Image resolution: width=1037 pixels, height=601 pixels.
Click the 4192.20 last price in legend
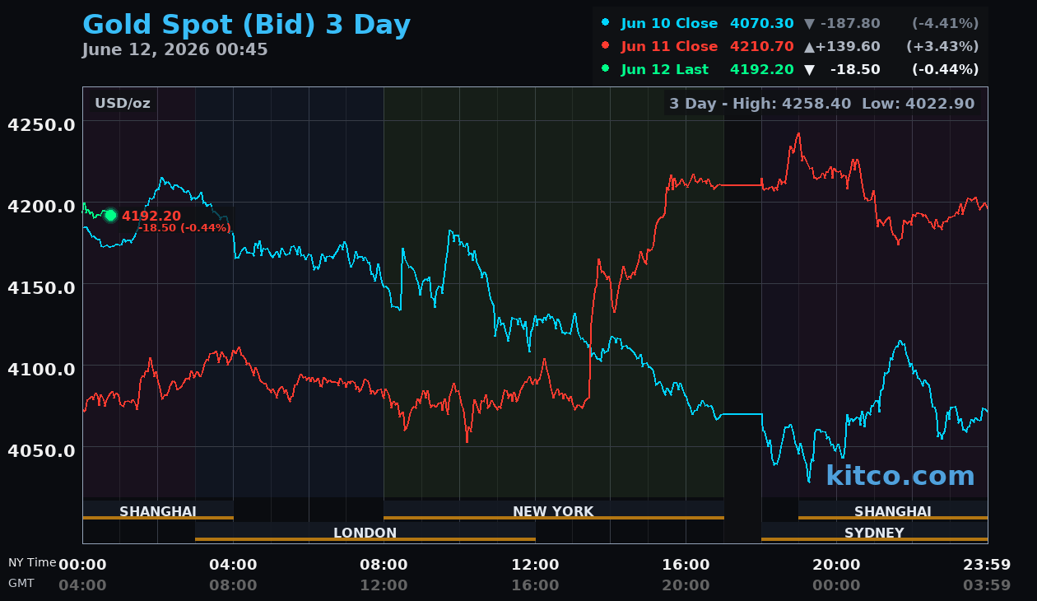[761, 70]
